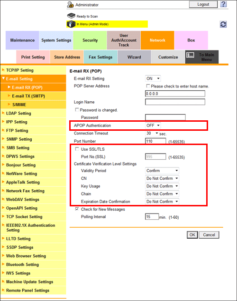The width and height of the screenshot is (237, 301).
Task: Click the Logout button
Action: pos(203,4)
